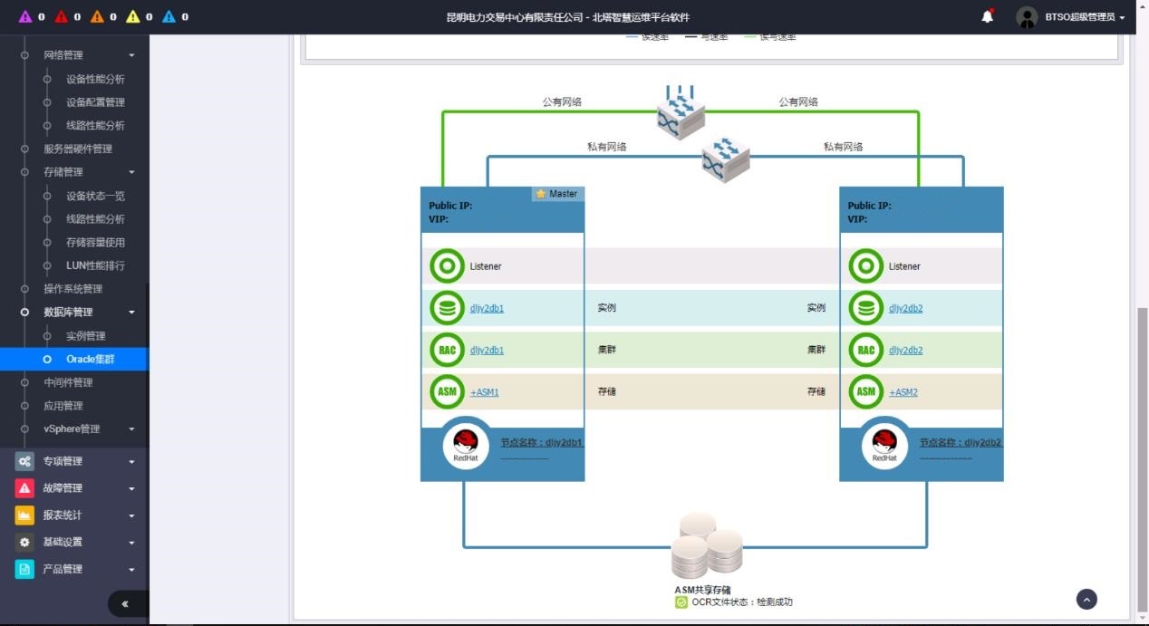Click the ASM shared storage disk icon

click(706, 546)
